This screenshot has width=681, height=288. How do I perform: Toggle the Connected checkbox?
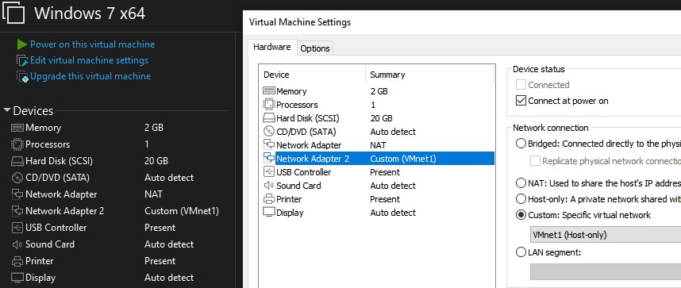[x=521, y=85]
